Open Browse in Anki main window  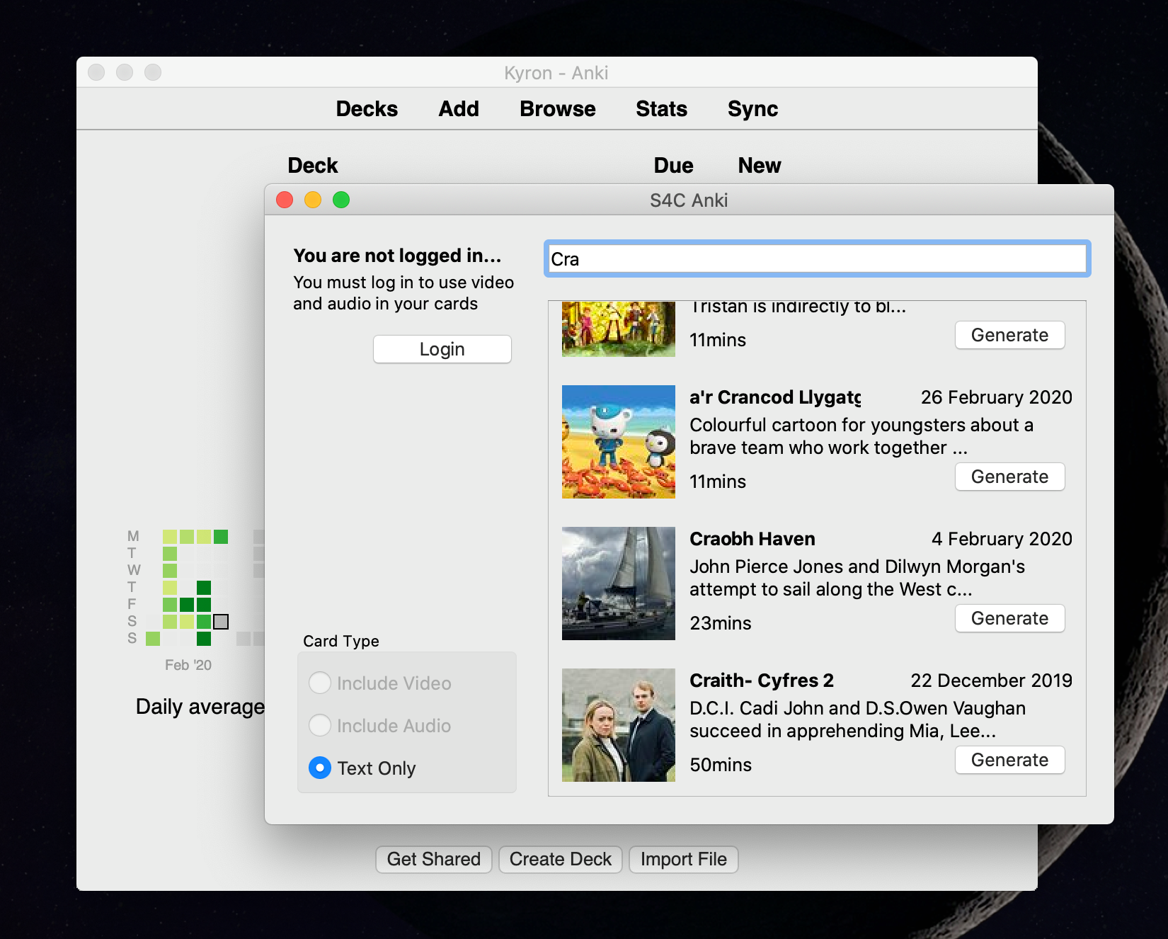pos(558,109)
